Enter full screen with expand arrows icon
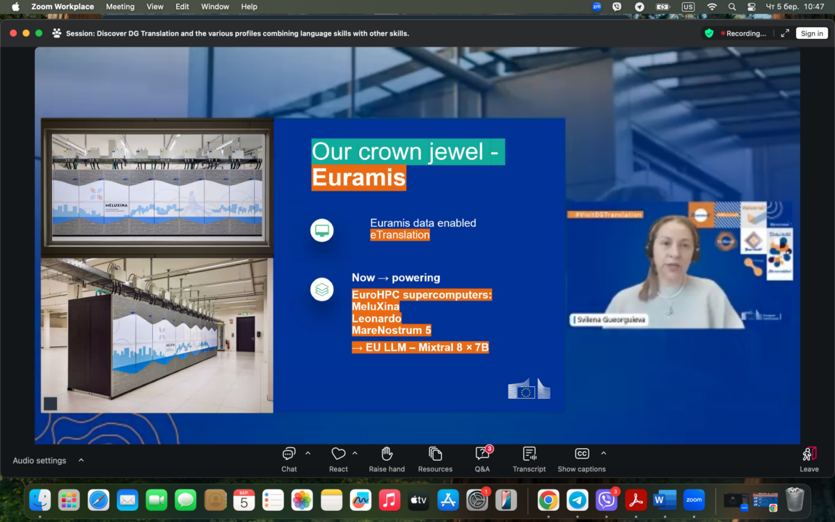This screenshot has width=835, height=522. click(x=785, y=33)
